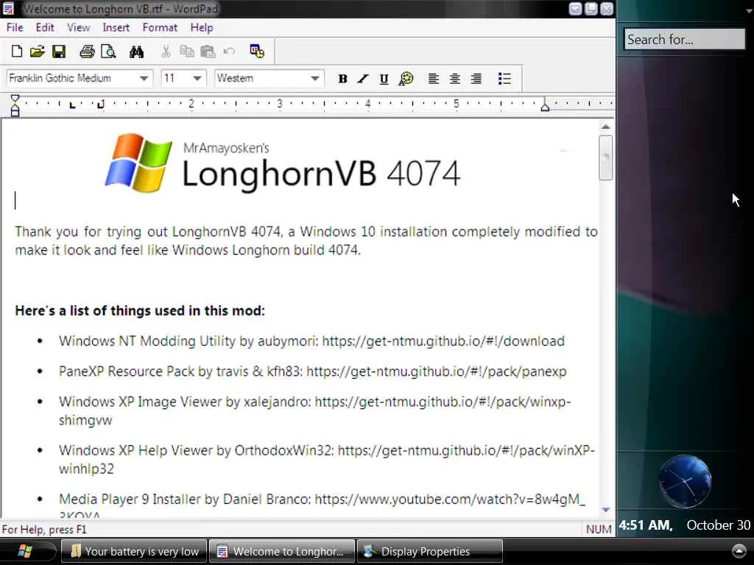Click the Cut scissors icon
754x565 pixels.
[166, 51]
